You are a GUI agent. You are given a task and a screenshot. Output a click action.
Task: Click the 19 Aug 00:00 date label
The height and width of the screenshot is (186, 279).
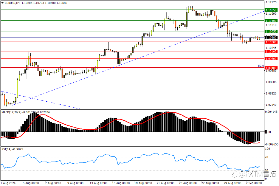[x=143, y=183]
